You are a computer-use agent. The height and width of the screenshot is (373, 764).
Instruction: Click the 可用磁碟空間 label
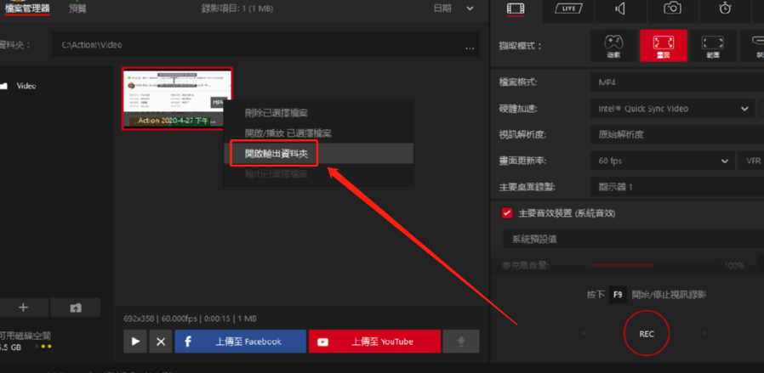pyautogui.click(x=26, y=336)
